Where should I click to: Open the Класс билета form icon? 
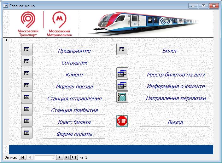[x=27, y=121]
